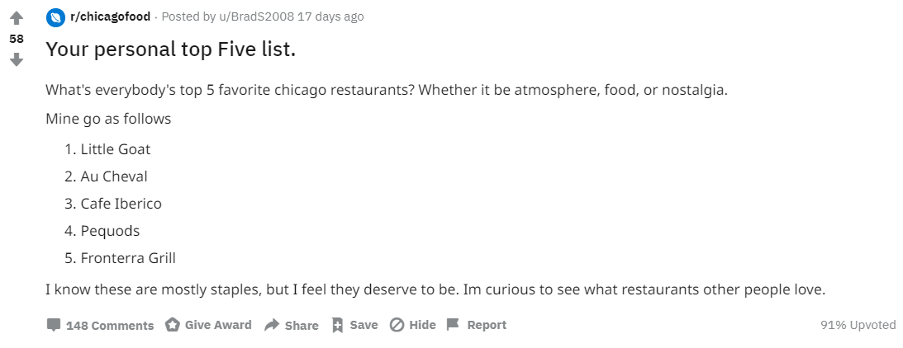Click the Save bookmark icon
Viewport: 903px width, 348px height.
[337, 325]
